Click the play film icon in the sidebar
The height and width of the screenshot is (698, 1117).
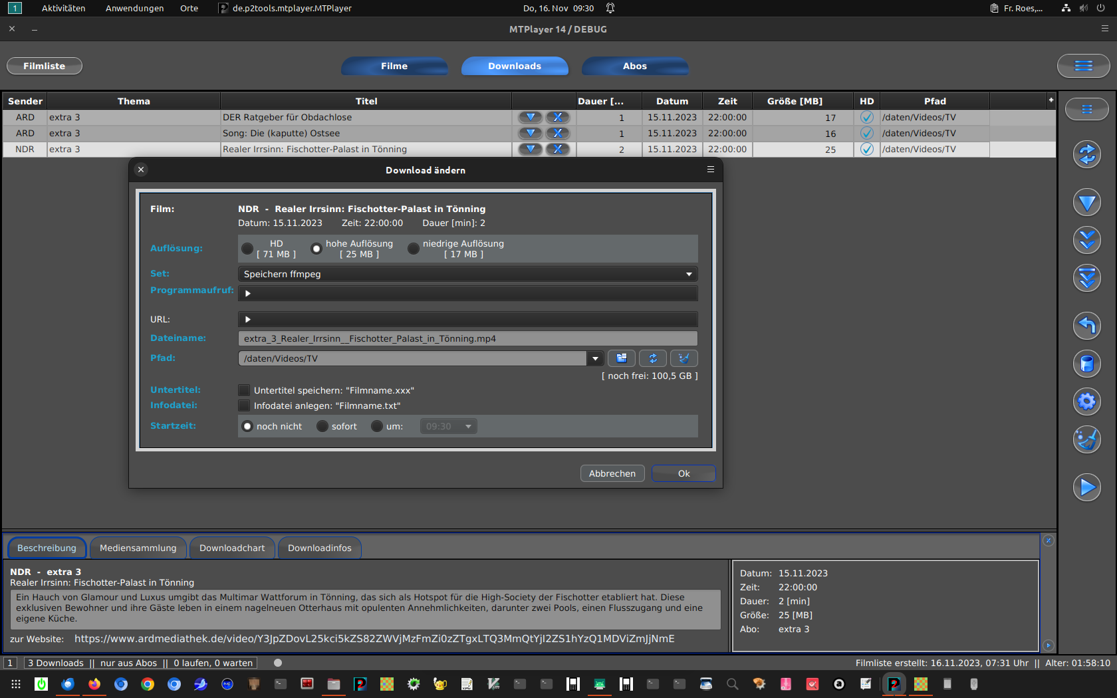tap(1086, 487)
